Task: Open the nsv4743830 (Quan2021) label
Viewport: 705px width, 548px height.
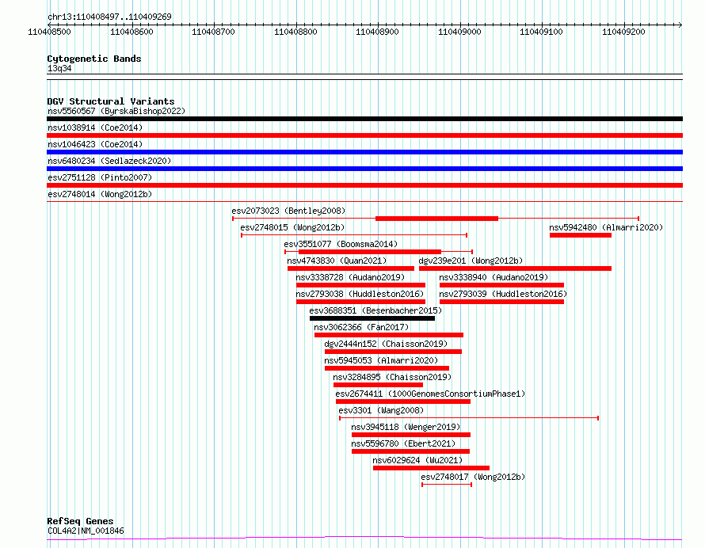Action: [x=337, y=261]
